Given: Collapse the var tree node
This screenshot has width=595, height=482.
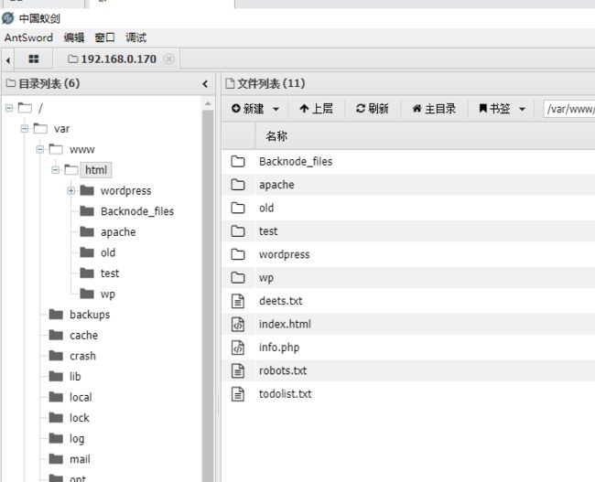Looking at the screenshot, I should (25, 129).
